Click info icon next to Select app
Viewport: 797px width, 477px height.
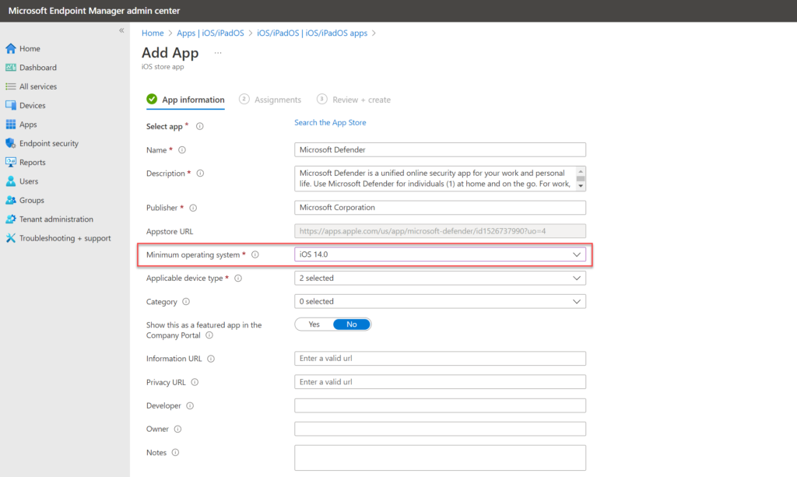(x=200, y=127)
